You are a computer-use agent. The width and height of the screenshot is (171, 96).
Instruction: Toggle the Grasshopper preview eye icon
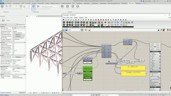point(86,30)
